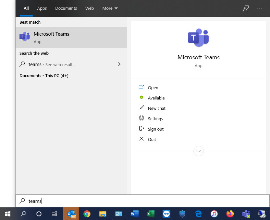Open Teams Settings from the result pane
The height and width of the screenshot is (220, 270).
(155, 119)
